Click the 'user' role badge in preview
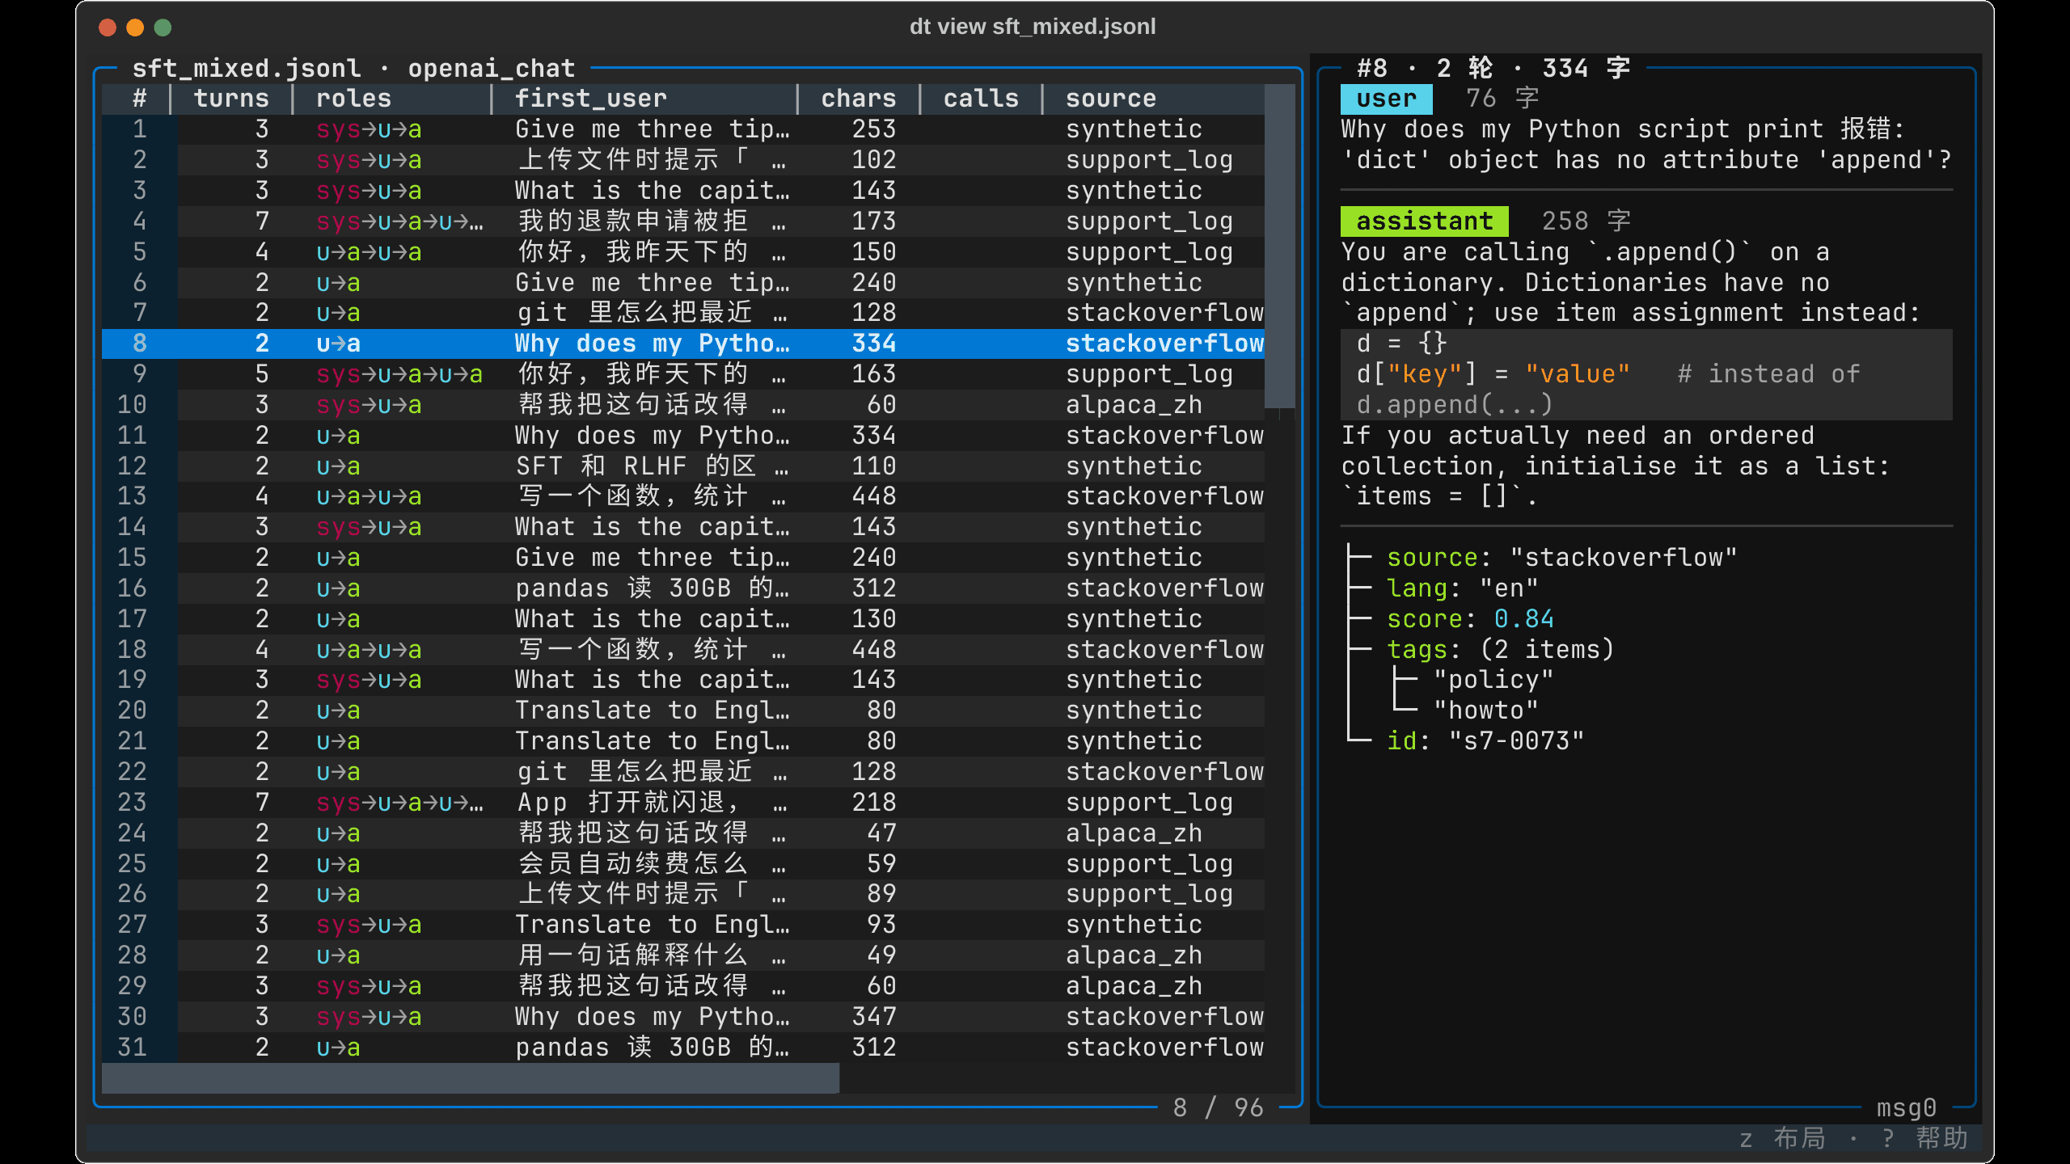2070x1164 pixels. (x=1386, y=99)
